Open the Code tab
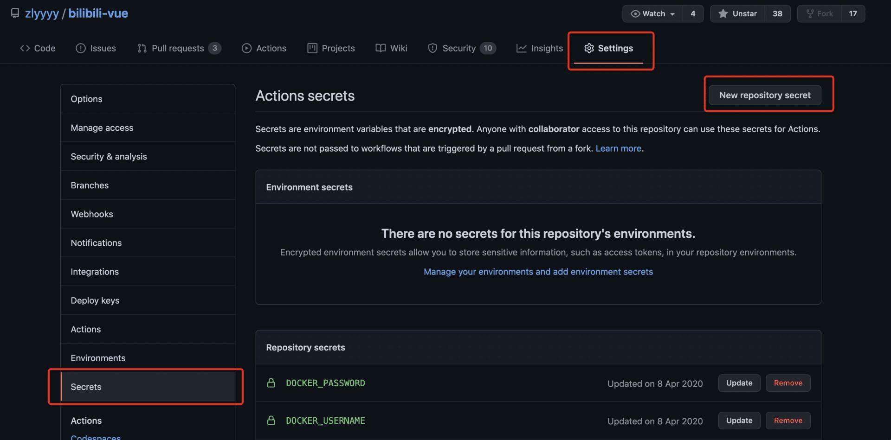Screen dimensions: 891x440 click(38, 48)
